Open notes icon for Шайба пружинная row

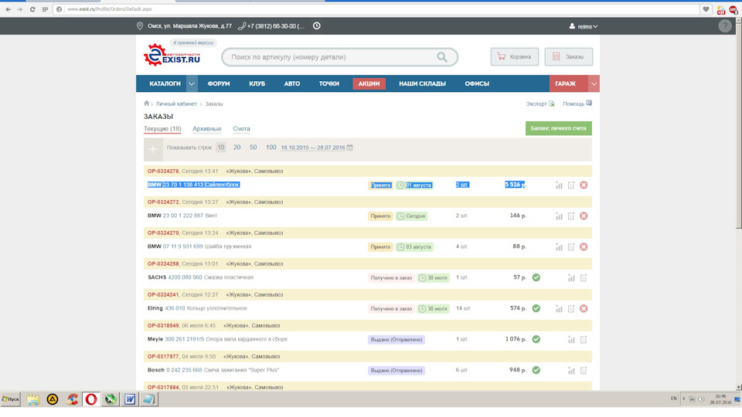coord(571,247)
